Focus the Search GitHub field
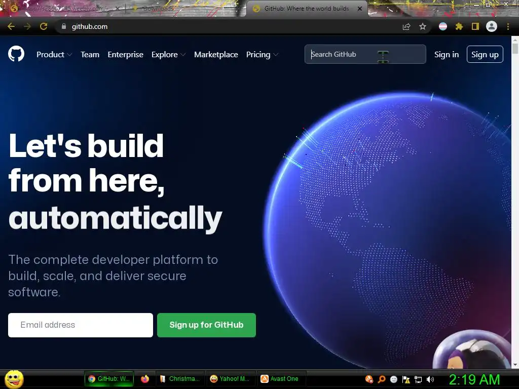 (365, 54)
